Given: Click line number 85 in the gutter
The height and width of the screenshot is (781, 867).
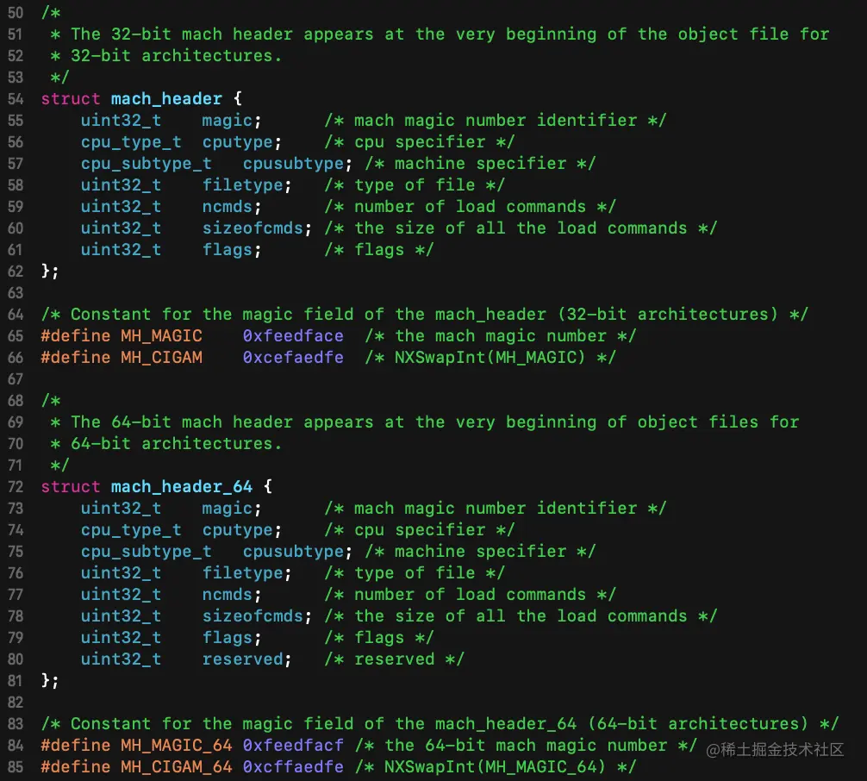Looking at the screenshot, I should point(16,767).
